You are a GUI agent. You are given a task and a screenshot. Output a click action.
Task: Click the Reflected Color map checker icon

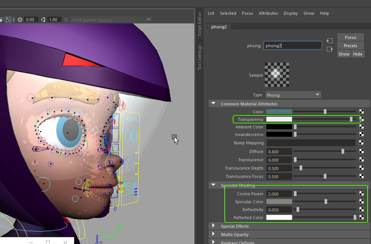(362, 217)
